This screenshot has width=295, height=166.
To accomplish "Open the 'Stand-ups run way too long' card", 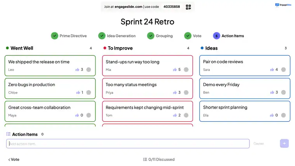I will [147, 66].
